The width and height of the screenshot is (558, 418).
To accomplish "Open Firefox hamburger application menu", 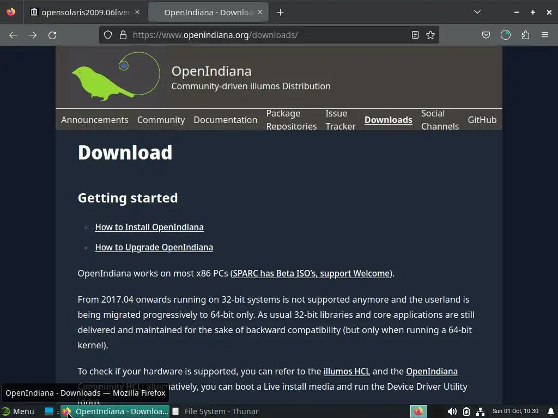I will 545,35.
